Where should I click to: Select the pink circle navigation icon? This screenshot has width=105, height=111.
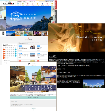coord(47,4)
